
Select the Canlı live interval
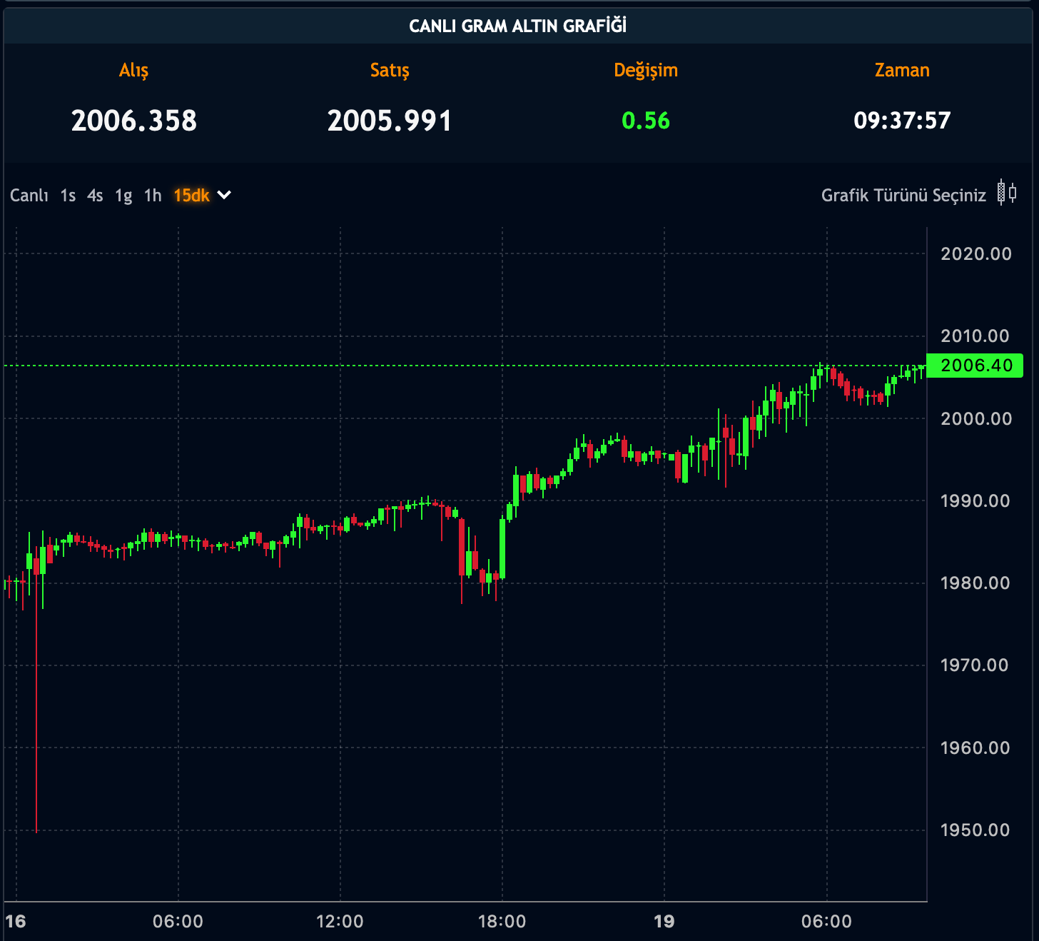(x=29, y=196)
